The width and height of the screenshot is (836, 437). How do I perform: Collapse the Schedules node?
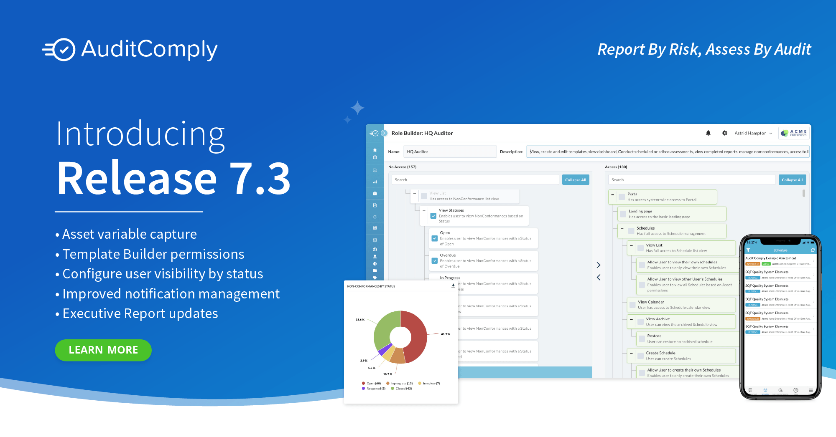pyautogui.click(x=622, y=229)
